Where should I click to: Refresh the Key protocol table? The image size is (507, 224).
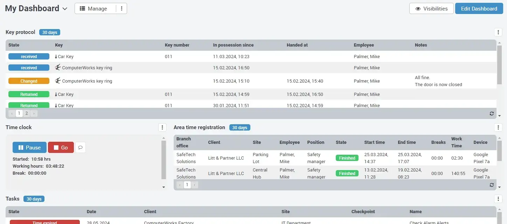(492, 113)
